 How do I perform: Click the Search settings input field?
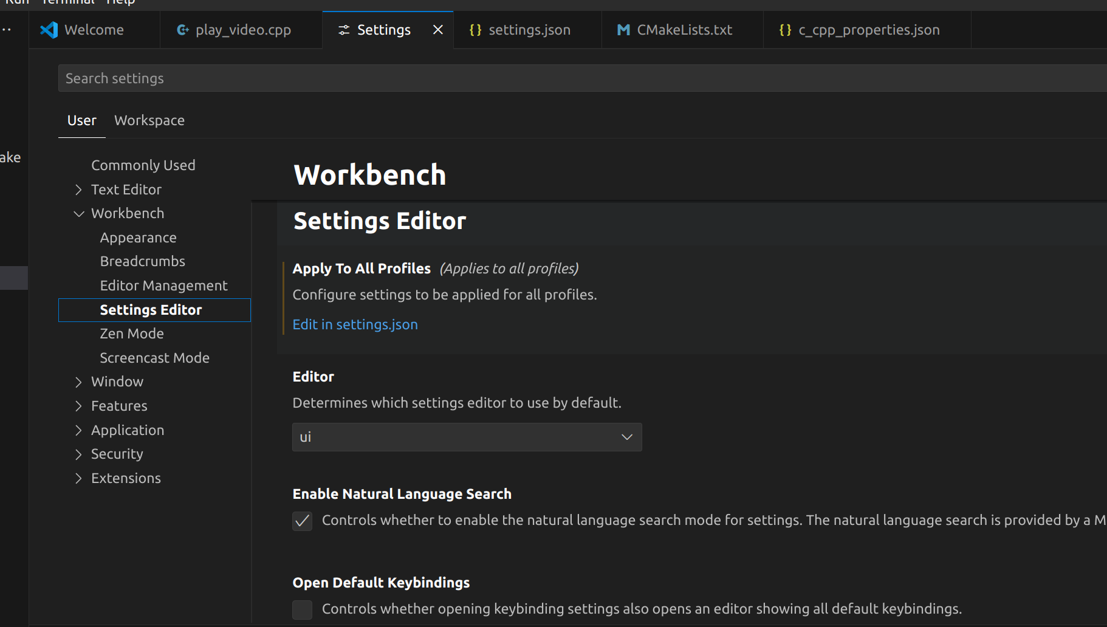click(582, 78)
